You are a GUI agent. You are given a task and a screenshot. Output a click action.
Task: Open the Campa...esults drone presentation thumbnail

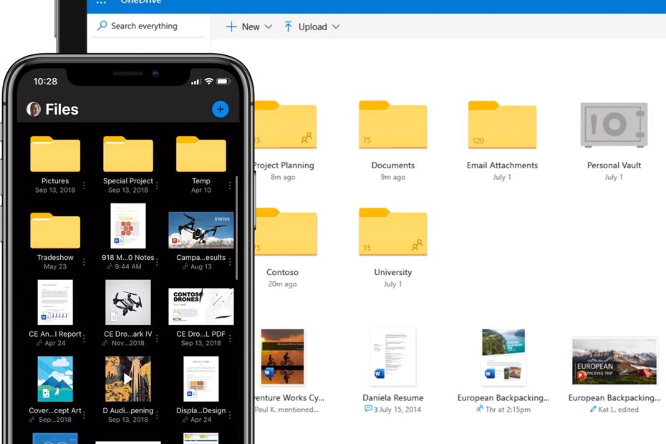(201, 230)
